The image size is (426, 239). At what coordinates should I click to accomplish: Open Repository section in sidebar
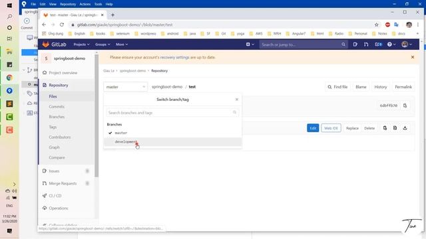[x=59, y=85]
